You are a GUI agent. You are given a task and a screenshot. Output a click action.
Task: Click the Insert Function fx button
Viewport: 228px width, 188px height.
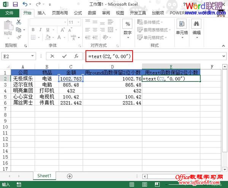click(x=76, y=56)
